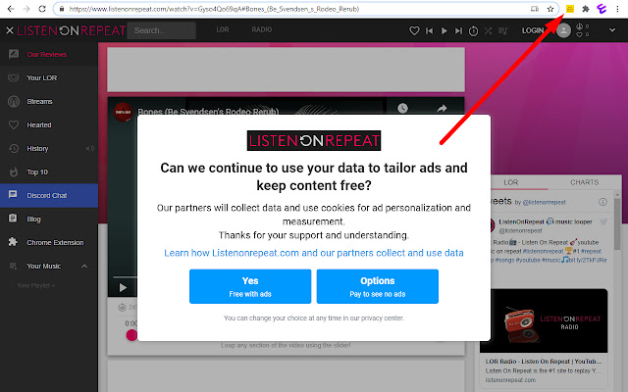Click the Blog clipboard icon
Image resolution: width=628 pixels, height=392 pixels.
(x=13, y=218)
